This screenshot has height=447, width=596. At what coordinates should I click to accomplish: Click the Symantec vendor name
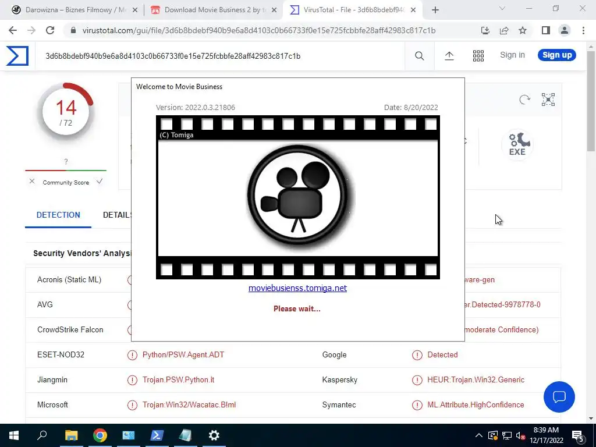pos(339,405)
